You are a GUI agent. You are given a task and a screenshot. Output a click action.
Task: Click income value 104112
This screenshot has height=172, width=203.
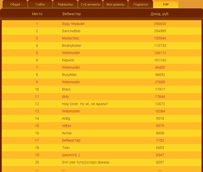click(x=160, y=53)
